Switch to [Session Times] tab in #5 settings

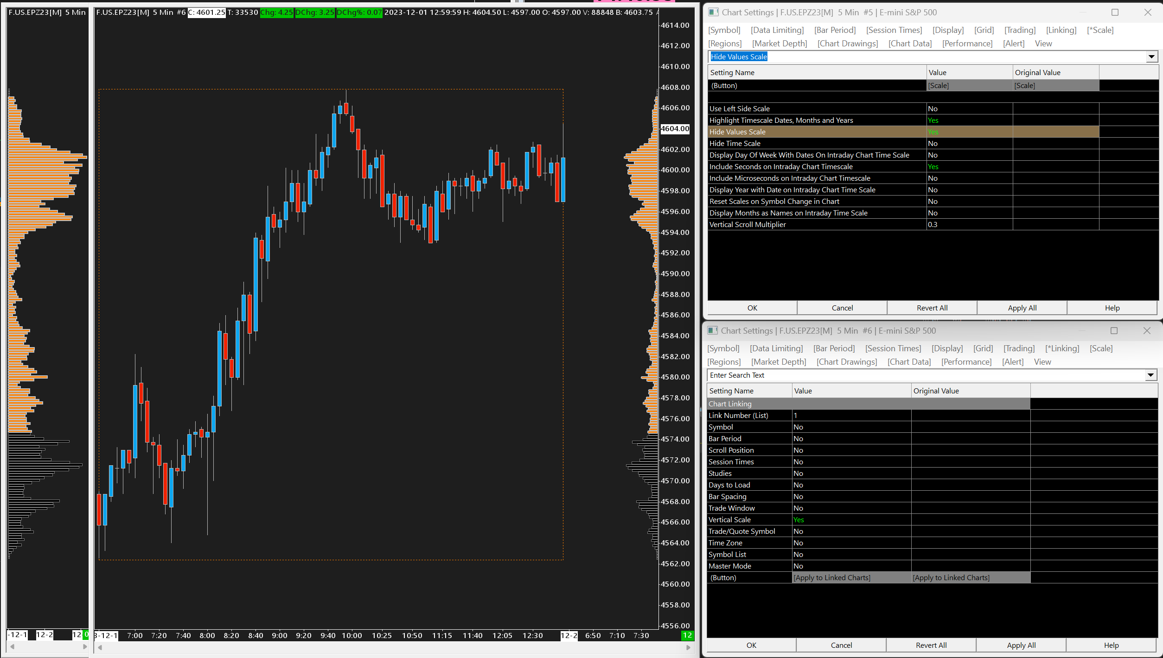point(894,30)
